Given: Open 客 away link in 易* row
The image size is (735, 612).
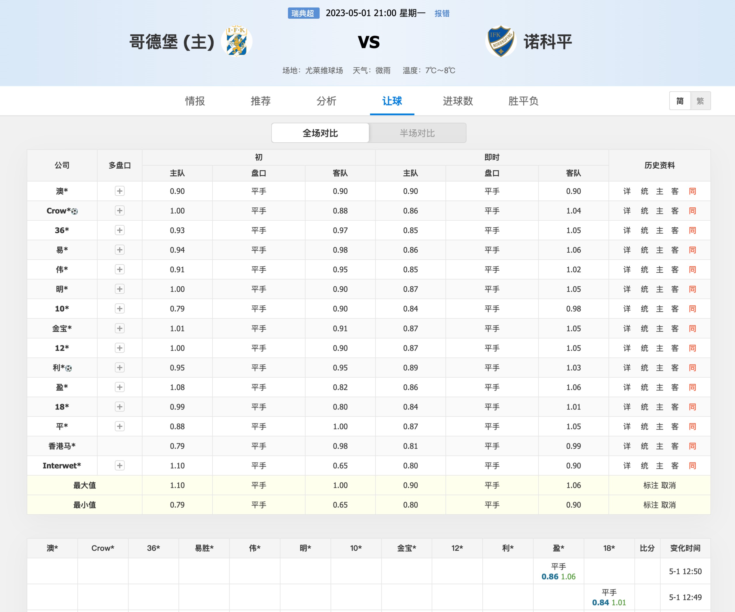Looking at the screenshot, I should point(675,250).
